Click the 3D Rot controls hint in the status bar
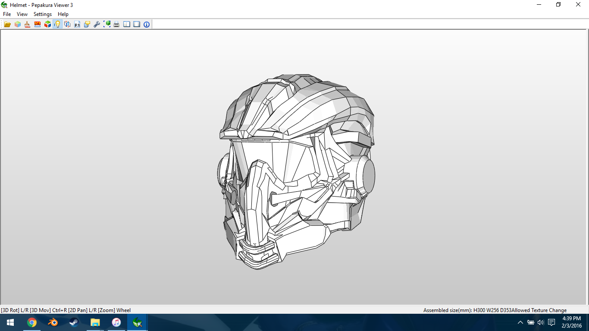This screenshot has height=331, width=589. click(x=66, y=310)
